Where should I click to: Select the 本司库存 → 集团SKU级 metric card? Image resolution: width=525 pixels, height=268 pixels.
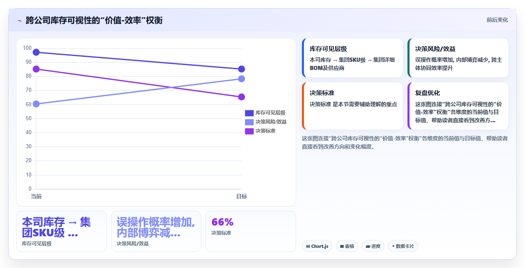[x=61, y=231]
